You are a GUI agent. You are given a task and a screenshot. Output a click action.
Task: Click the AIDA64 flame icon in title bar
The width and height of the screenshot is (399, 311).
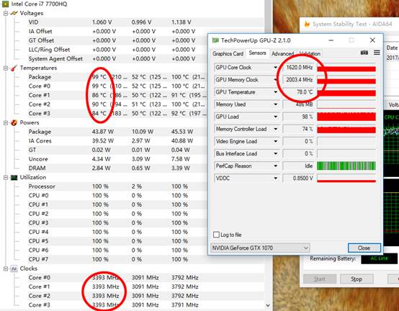307,24
